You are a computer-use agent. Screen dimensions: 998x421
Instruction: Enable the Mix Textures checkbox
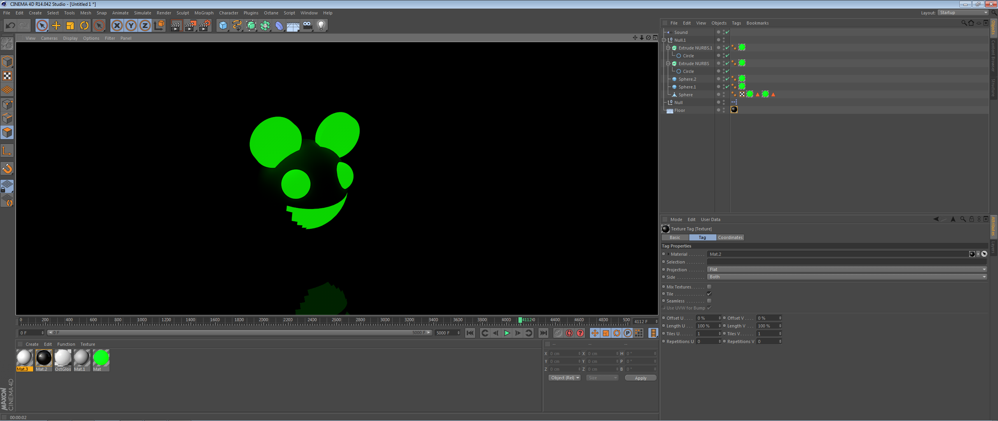pos(709,287)
